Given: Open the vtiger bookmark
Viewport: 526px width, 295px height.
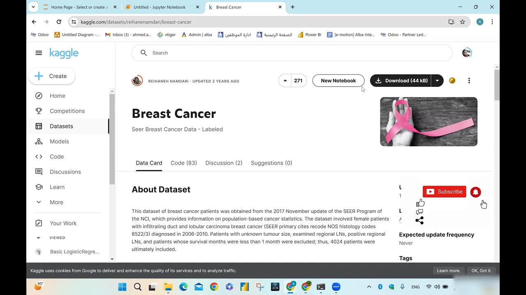Looking at the screenshot, I should pos(166,35).
